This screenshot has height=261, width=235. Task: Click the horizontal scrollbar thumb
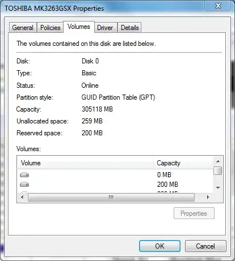(111, 197)
